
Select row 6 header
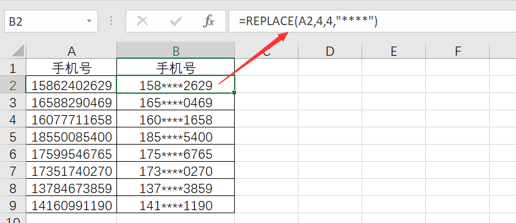coord(13,153)
